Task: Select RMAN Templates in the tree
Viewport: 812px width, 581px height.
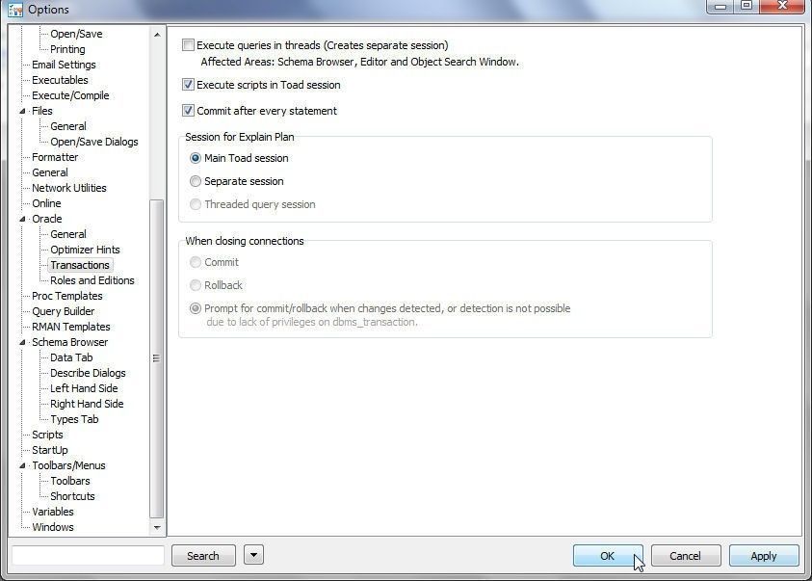Action: 71,327
